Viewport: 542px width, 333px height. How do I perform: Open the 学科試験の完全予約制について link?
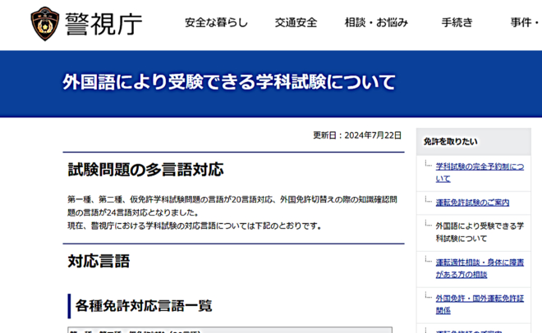479,171
